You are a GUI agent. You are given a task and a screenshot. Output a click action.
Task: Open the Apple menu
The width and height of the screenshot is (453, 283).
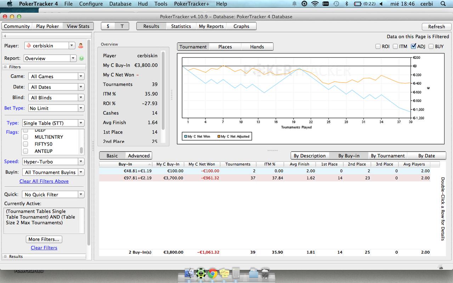click(10, 4)
